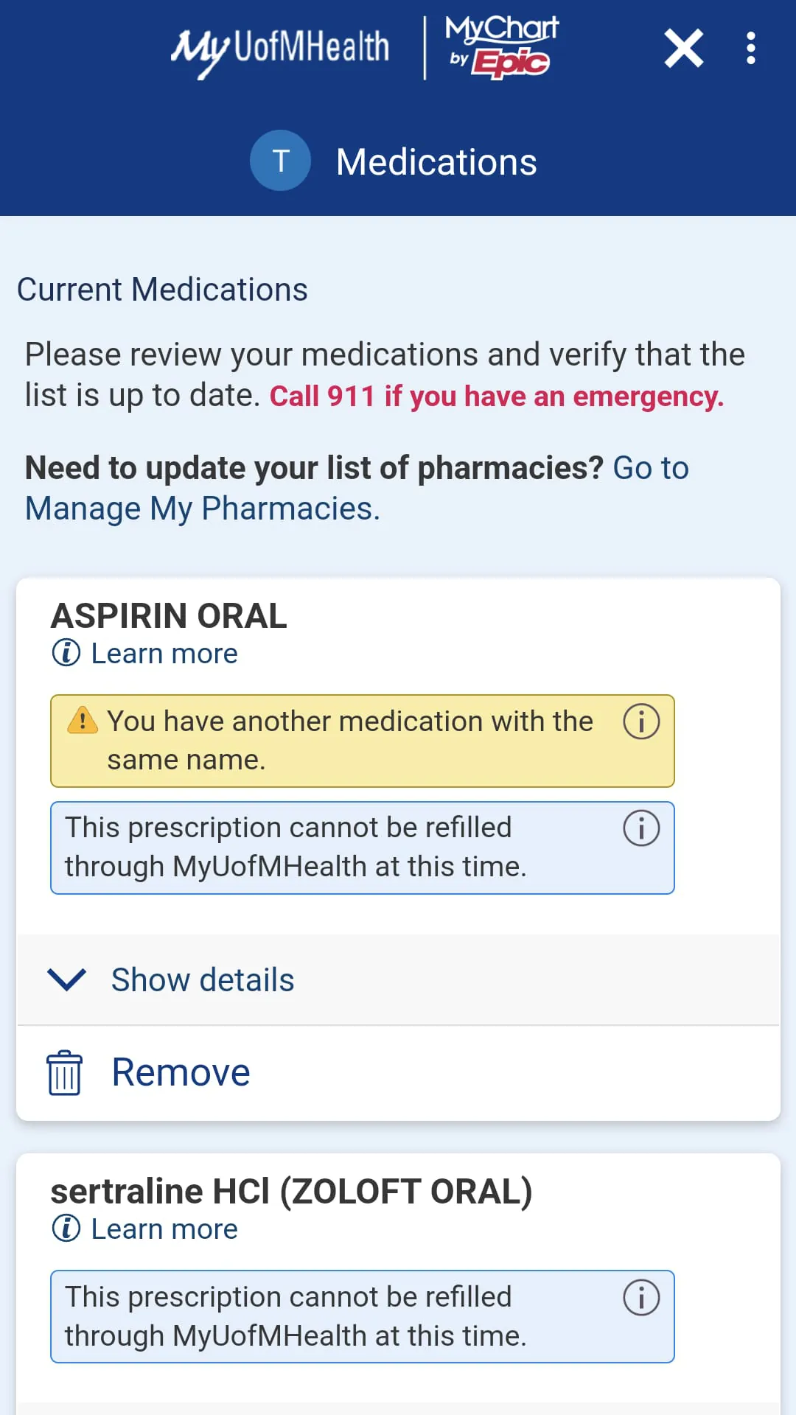Close the Medications page with X

pos(683,49)
